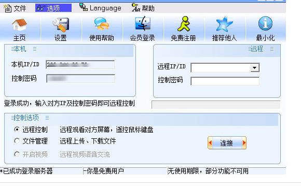This screenshot has width=301, height=188.
Task: Click the 远程 panel header text
Action: (257, 49)
